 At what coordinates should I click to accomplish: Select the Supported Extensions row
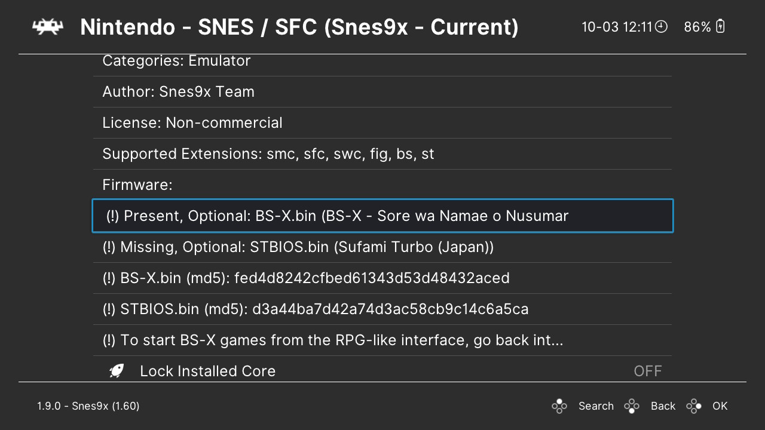coord(382,153)
